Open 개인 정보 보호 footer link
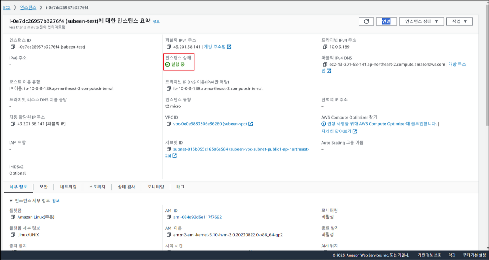This screenshot has width=489, height=260. click(429, 255)
